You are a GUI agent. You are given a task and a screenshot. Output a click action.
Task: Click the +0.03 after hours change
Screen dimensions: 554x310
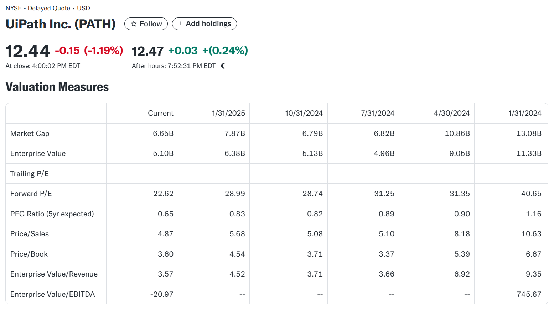tap(183, 51)
